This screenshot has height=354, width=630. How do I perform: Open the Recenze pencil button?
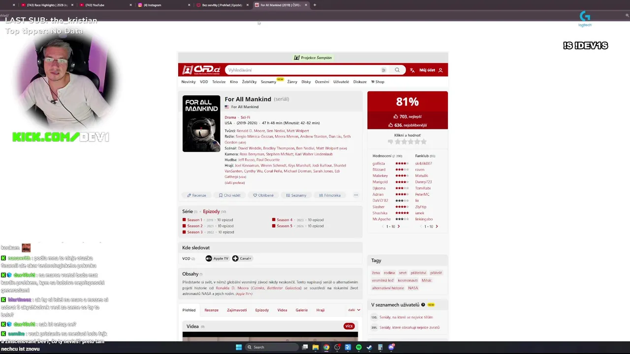tap(197, 195)
